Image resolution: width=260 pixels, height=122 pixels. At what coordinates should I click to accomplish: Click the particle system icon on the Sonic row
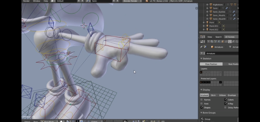click(x=230, y=8)
